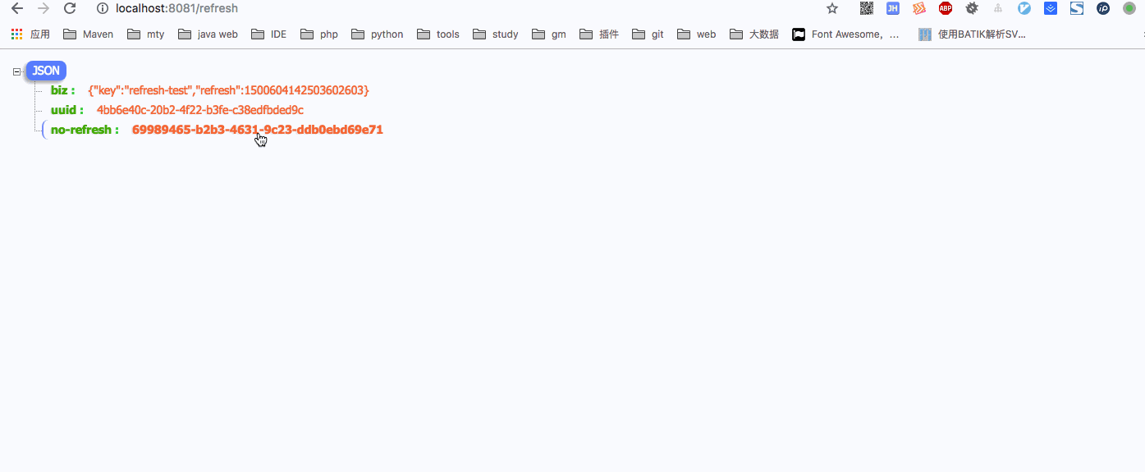Click the biz key in JSON tree
The image size is (1145, 472).
click(59, 90)
